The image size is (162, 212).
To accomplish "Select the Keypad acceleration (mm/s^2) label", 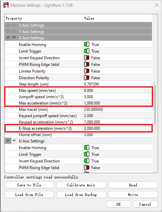I will [46, 122].
